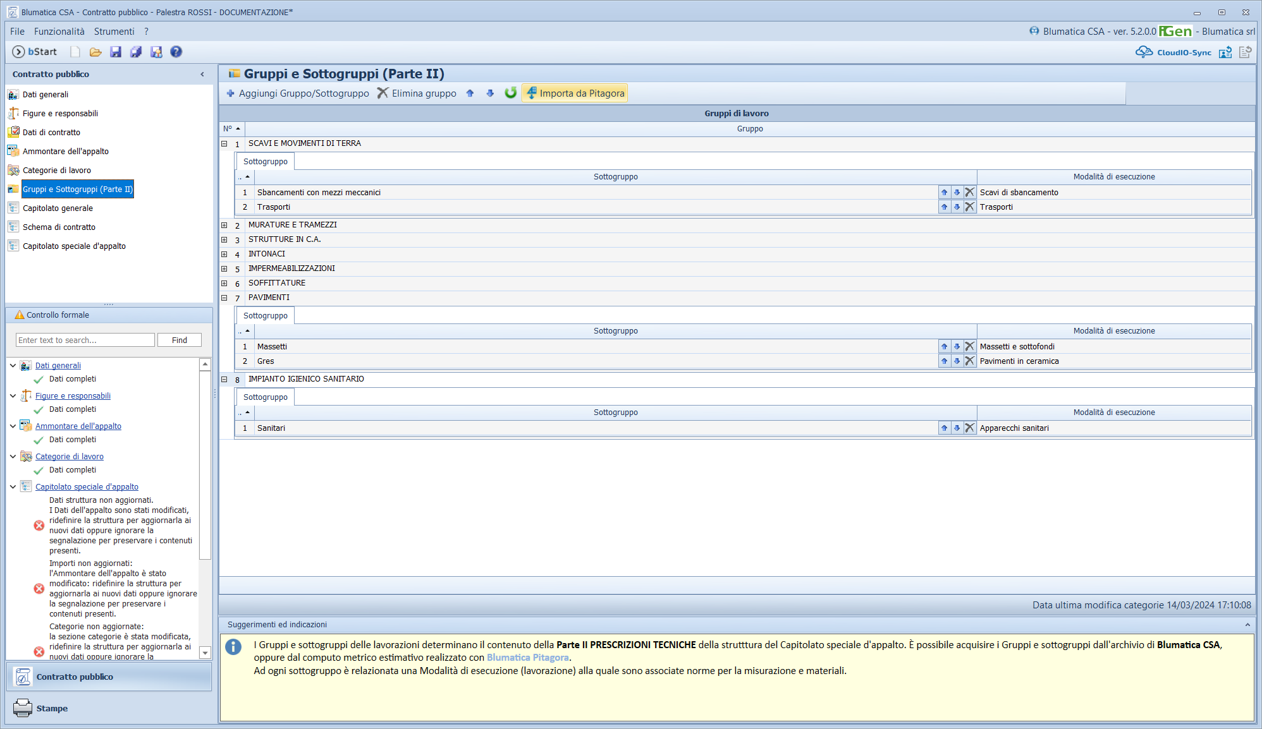This screenshot has height=729, width=1262.
Task: Click the icon right of CloudIO-Sync
Action: click(x=1225, y=52)
